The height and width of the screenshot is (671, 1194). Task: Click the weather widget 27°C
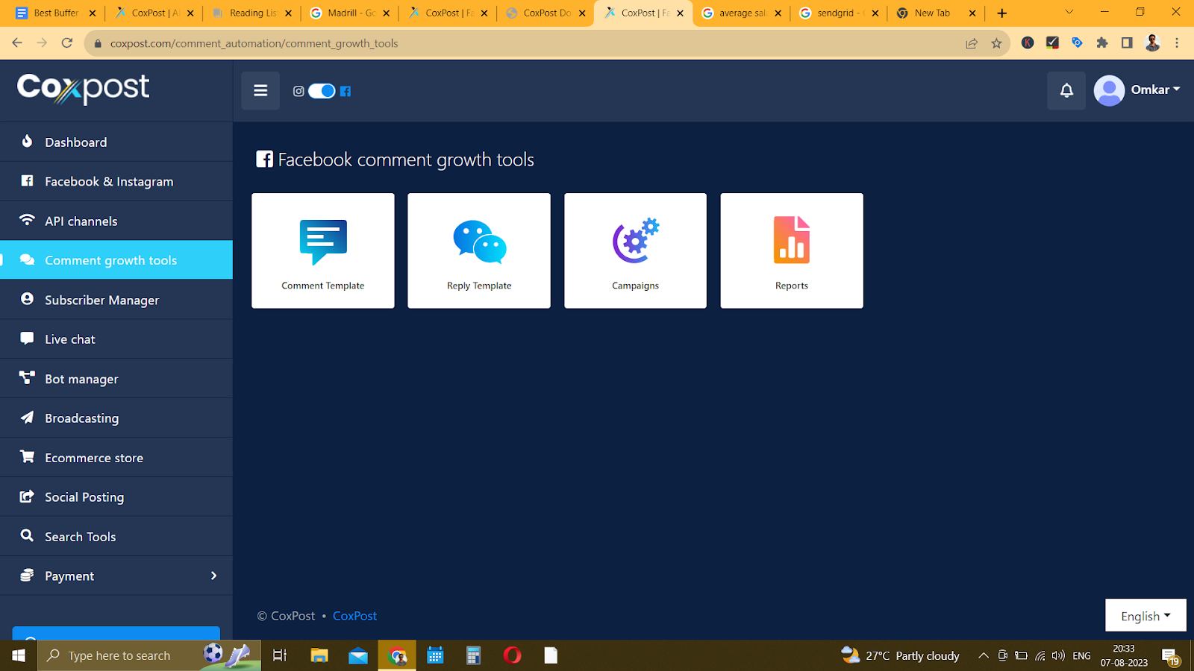pyautogui.click(x=900, y=655)
